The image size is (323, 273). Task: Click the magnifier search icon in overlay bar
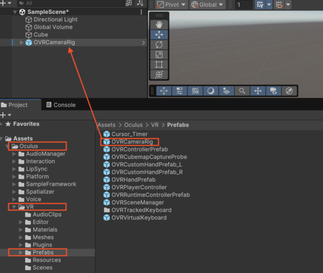(x=242, y=91)
